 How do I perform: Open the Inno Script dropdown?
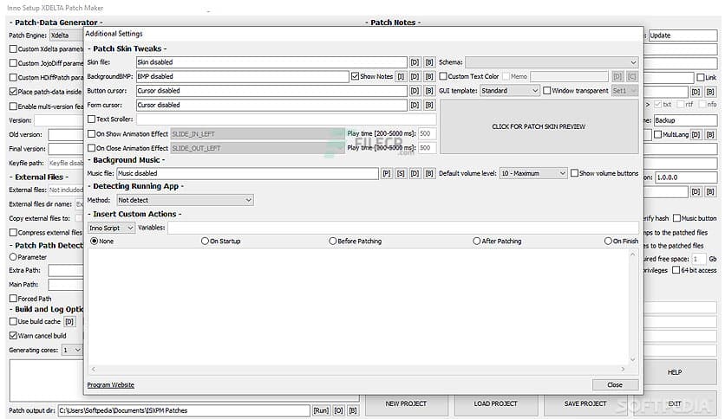click(x=111, y=228)
